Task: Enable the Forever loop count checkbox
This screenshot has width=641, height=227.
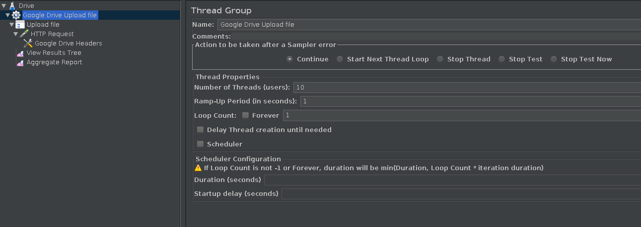Action: [245, 115]
